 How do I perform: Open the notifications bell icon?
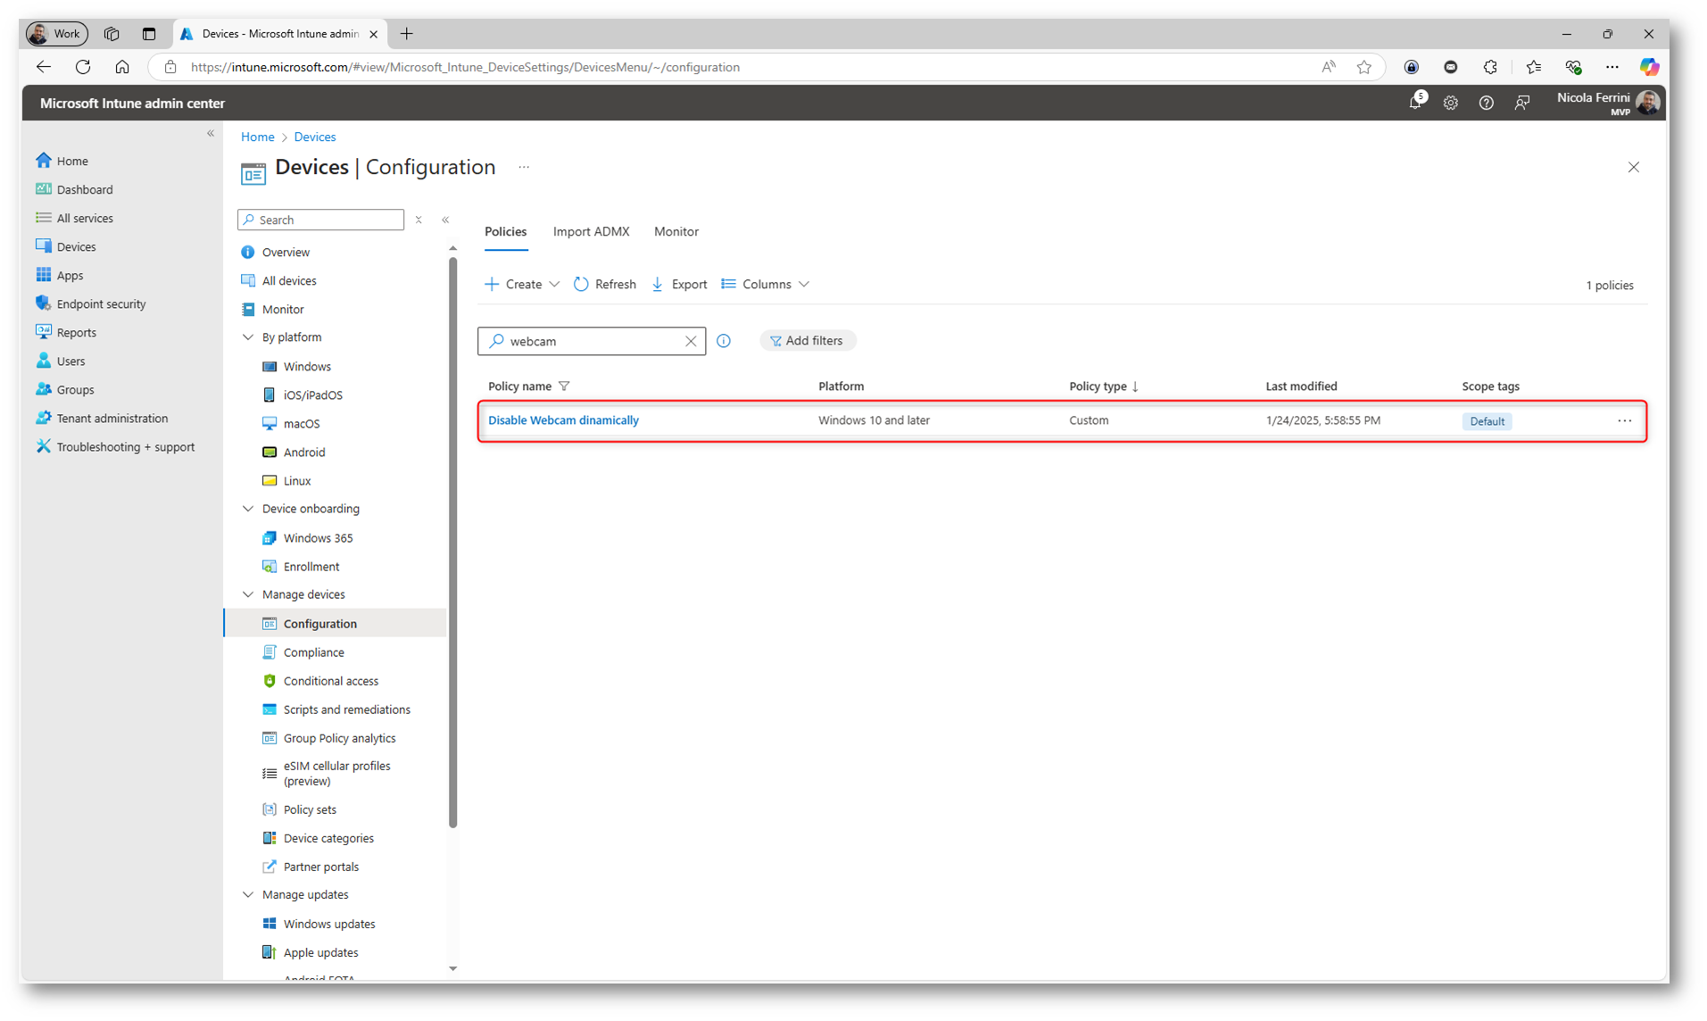coord(1414,104)
